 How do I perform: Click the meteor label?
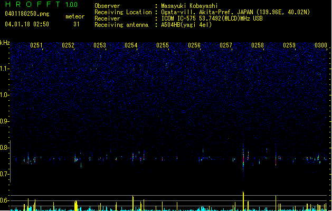pyautogui.click(x=75, y=16)
